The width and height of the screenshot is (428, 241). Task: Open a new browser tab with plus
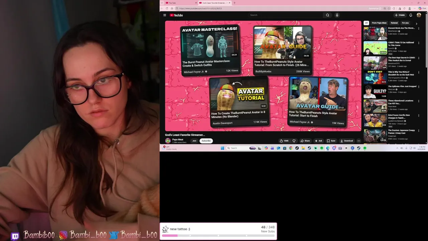(234, 3)
